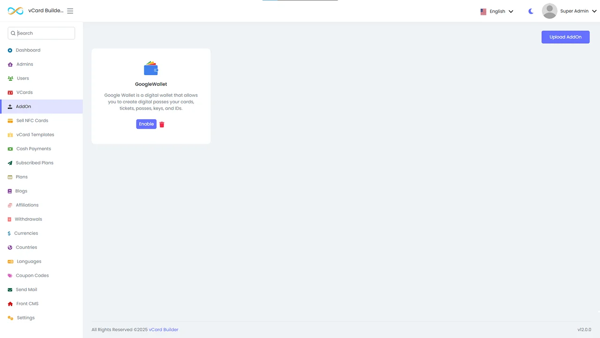Enable the GoogleWallet add-on
The width and height of the screenshot is (600, 338).
146,124
